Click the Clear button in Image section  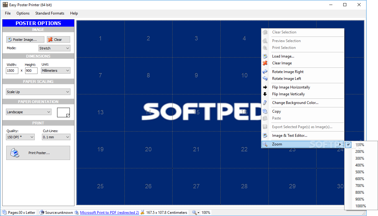[x=58, y=40]
